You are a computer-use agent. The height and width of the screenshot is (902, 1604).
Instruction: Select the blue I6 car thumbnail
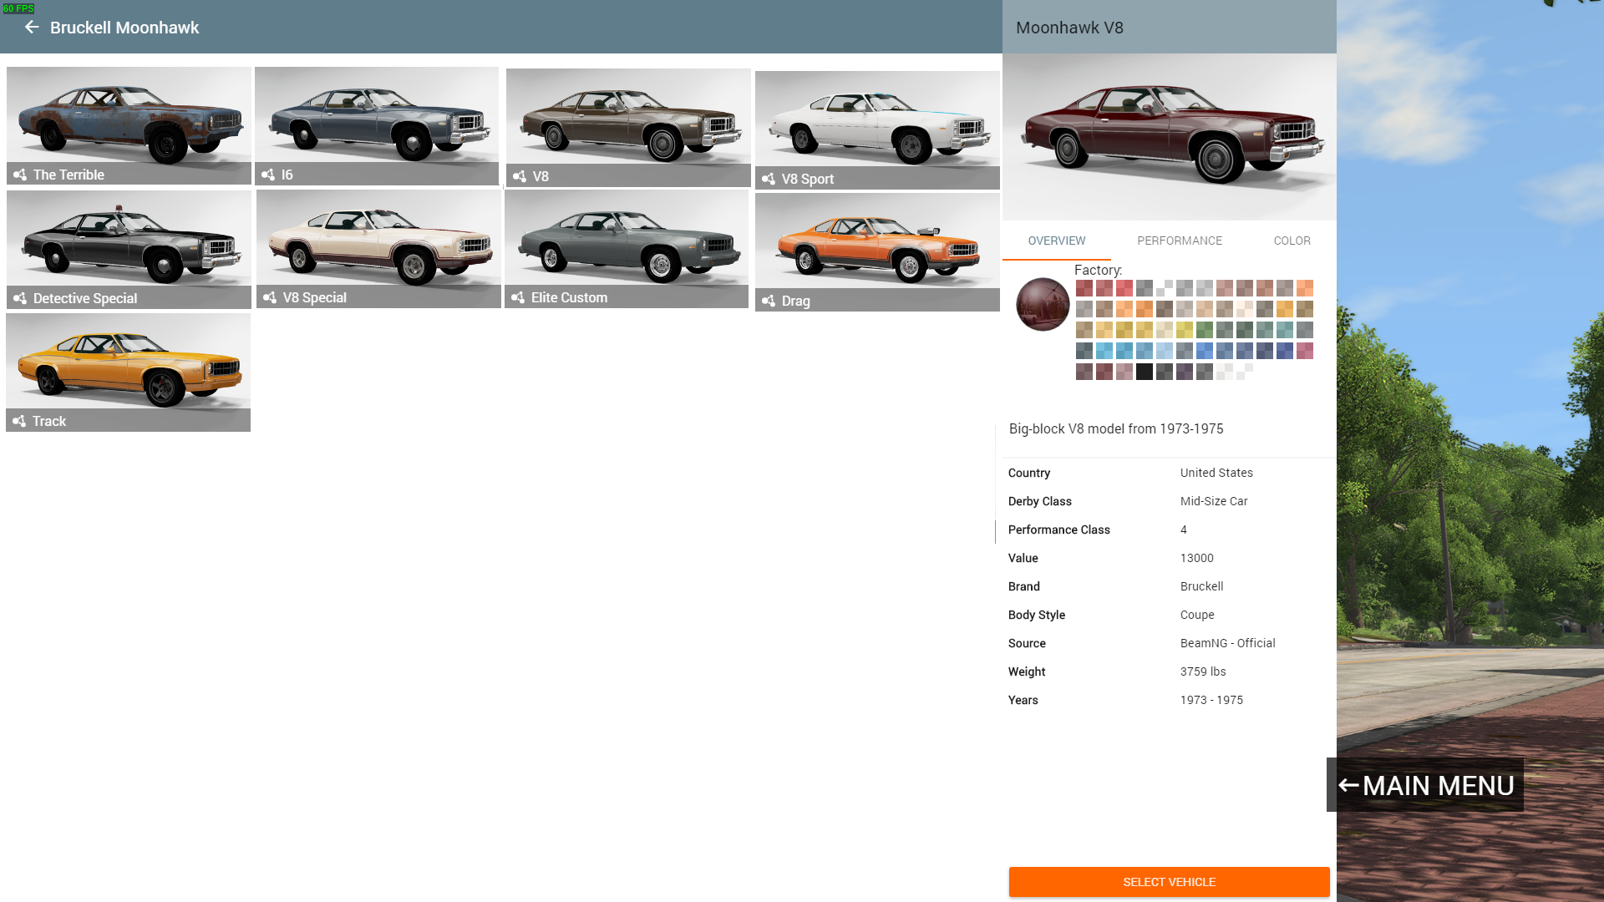(377, 125)
